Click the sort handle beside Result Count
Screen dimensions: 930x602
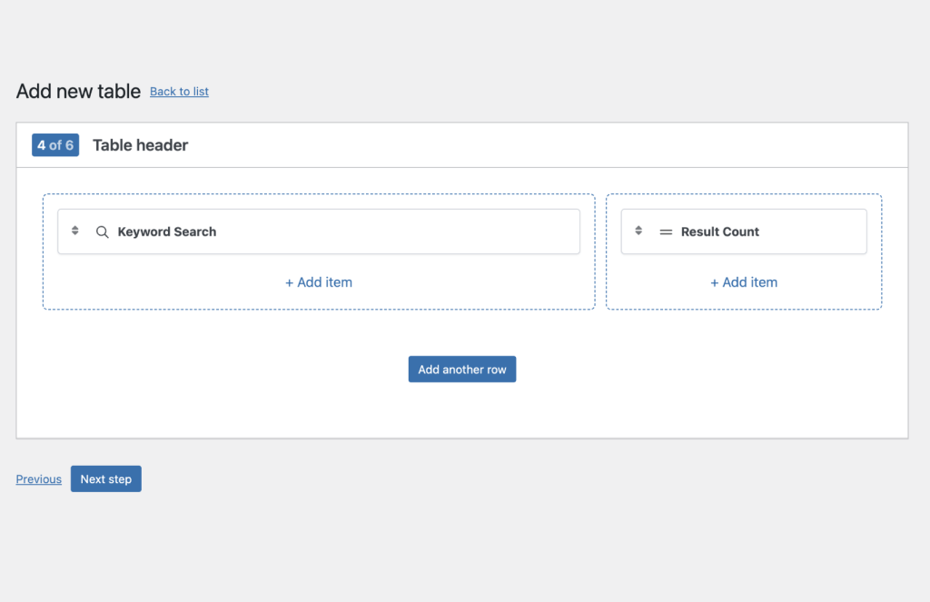coord(638,232)
